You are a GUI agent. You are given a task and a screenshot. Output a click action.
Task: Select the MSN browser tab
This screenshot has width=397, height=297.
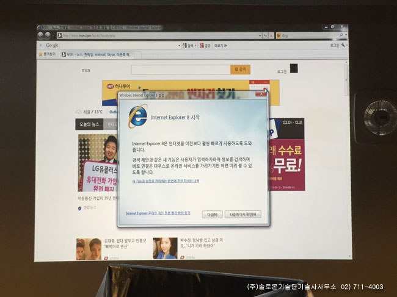97,54
